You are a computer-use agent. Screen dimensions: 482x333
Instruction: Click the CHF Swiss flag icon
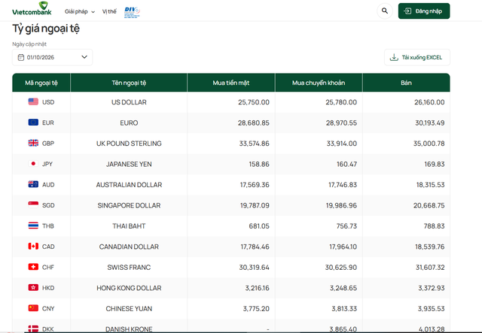[33, 267]
